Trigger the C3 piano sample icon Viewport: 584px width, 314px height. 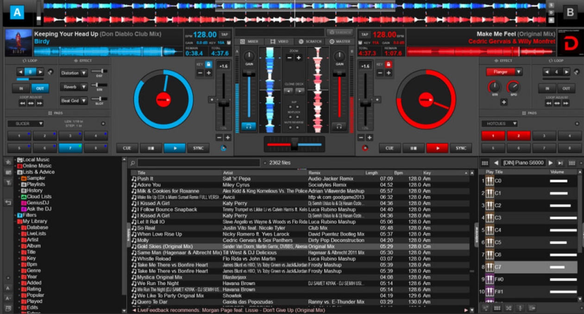pyautogui.click(x=490, y=218)
